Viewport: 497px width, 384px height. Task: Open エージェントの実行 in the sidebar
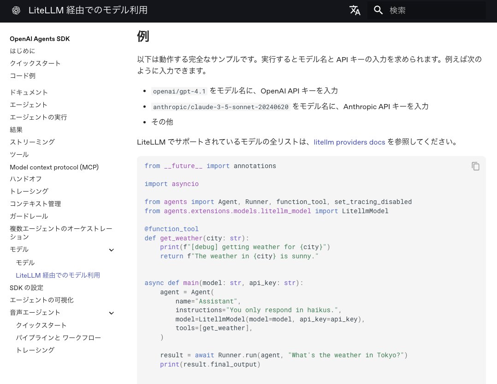[38, 117]
